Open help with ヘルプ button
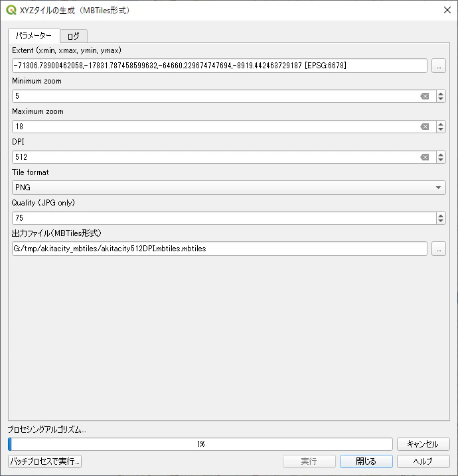The image size is (458, 476). 423,461
